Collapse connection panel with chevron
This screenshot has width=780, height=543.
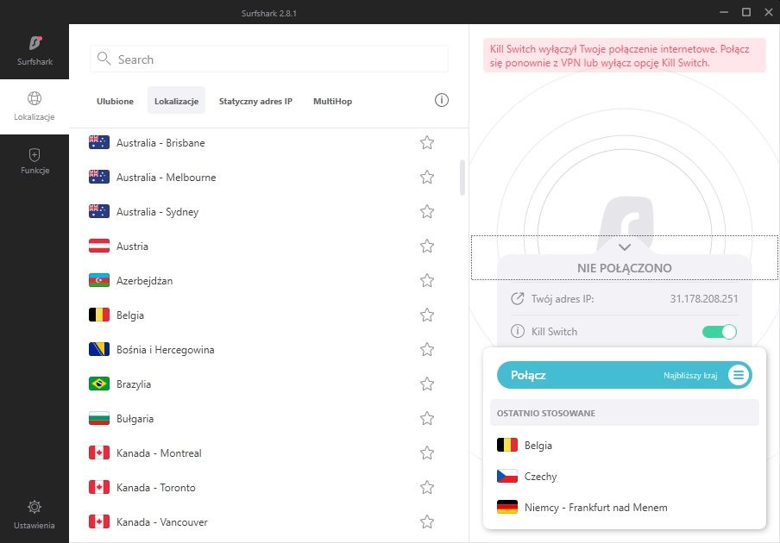[625, 247]
